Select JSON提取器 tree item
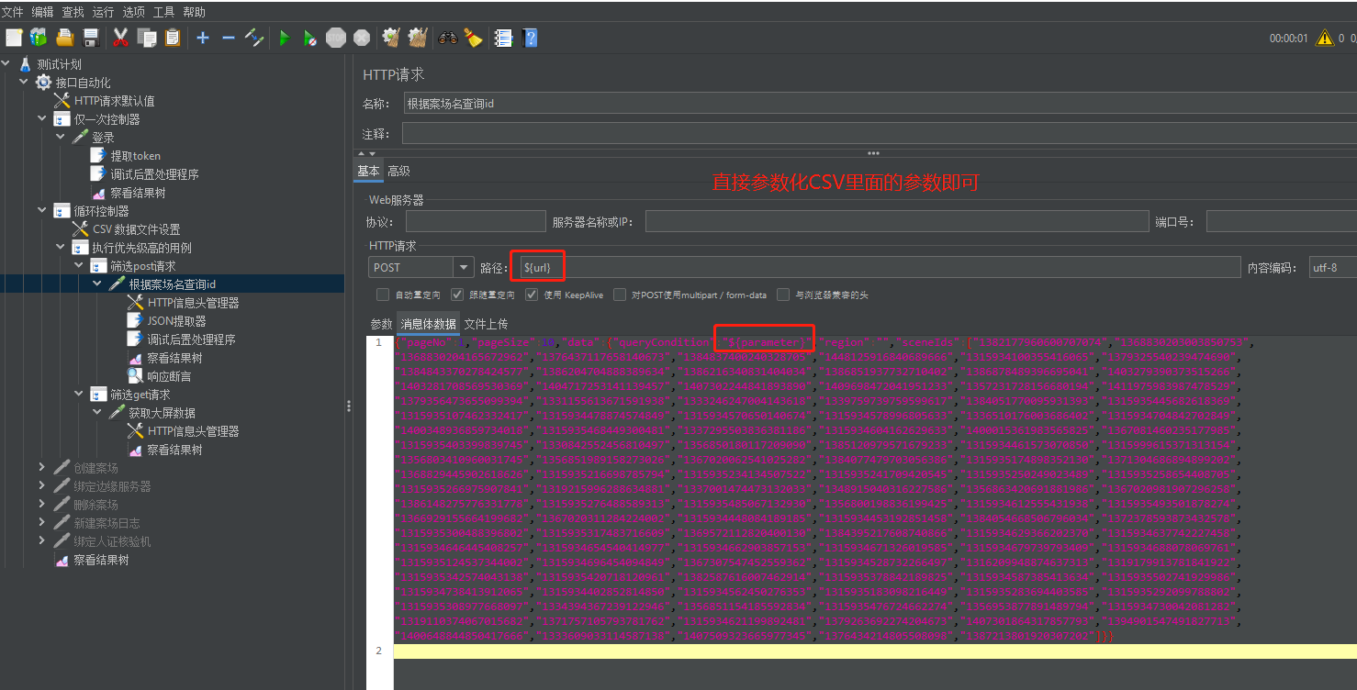The width and height of the screenshot is (1357, 690). point(176,321)
